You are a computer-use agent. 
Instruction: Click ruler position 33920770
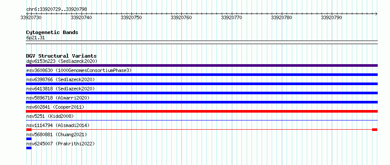click(x=232, y=17)
